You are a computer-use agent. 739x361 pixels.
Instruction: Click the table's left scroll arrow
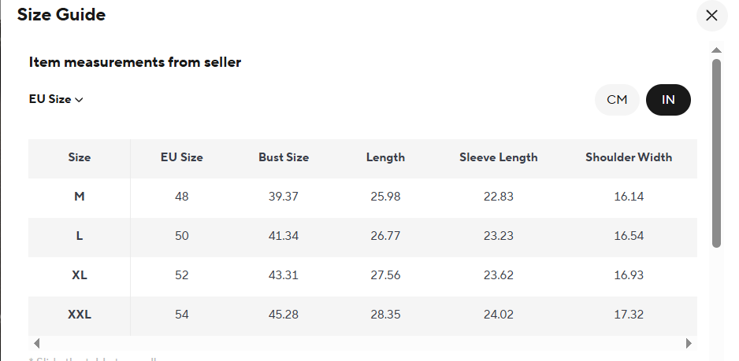(x=35, y=344)
